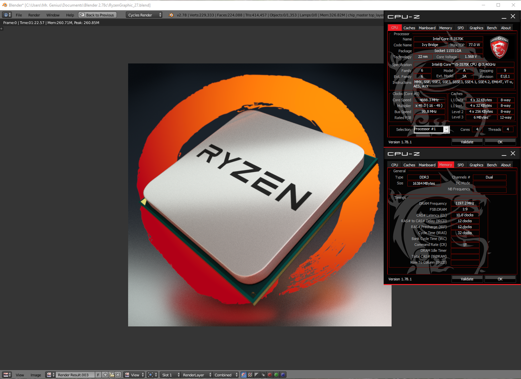Select the Z-buffer display icon
Viewport: 521px width, 379px height.
pyautogui.click(x=263, y=375)
